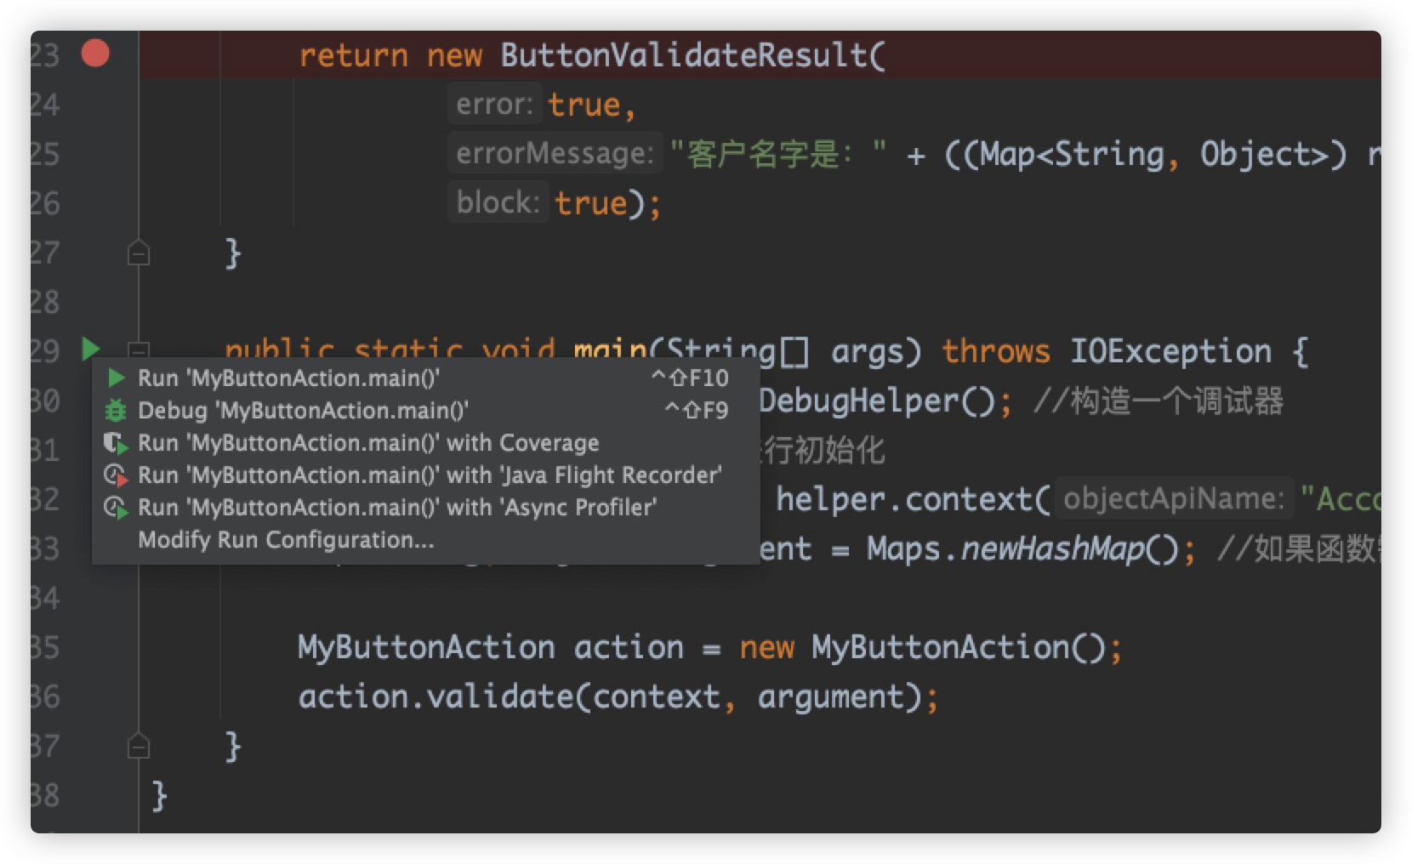Screen dimensions: 1412x864
Task: Run with 'Java Flight Recorder' option
Action: [430, 475]
